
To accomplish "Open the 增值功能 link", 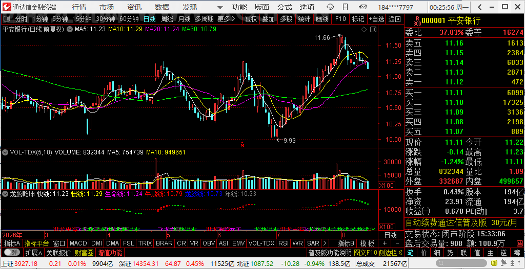I will pos(110,252).
